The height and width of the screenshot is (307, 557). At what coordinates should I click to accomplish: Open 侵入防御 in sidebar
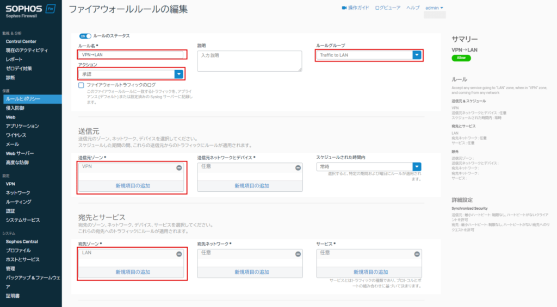tap(15, 108)
